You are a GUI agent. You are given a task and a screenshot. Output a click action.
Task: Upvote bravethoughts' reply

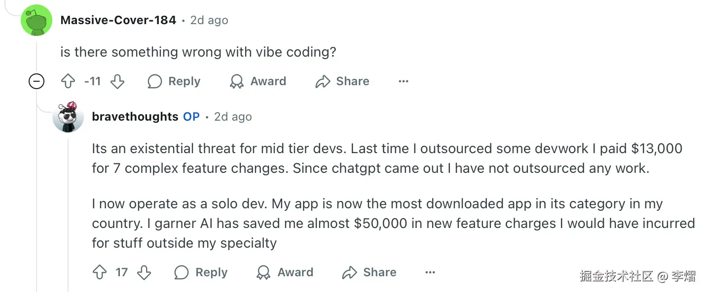[x=100, y=272]
